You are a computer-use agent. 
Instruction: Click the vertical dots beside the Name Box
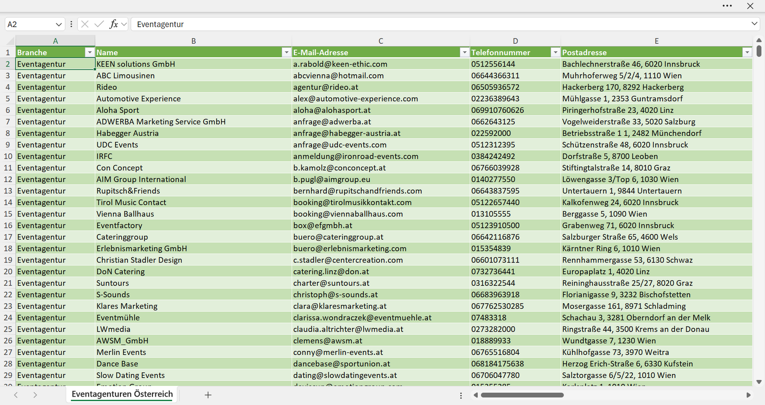point(71,24)
